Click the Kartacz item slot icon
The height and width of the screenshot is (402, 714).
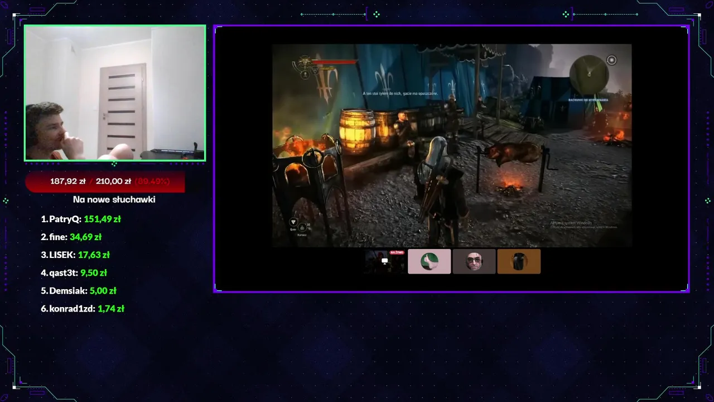click(302, 227)
